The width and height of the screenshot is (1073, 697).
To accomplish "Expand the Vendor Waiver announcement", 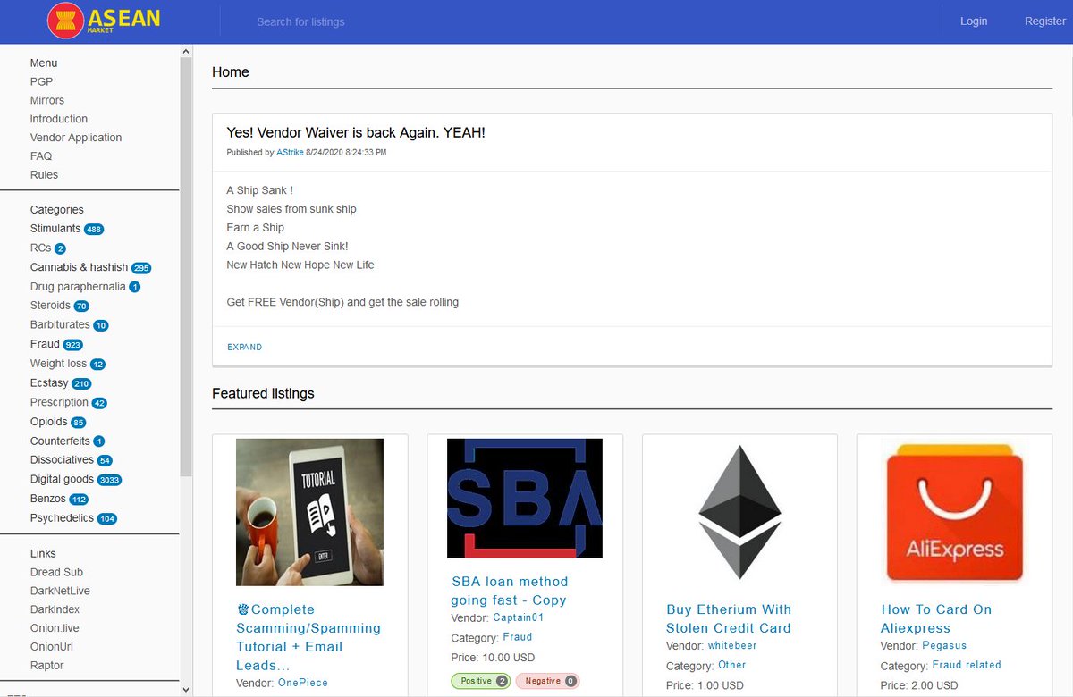I will pyautogui.click(x=244, y=347).
